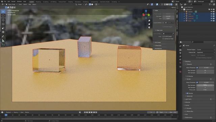Click the Sampling Render presets icon
Viewport: 216px width, 122px height.
click(x=211, y=79)
